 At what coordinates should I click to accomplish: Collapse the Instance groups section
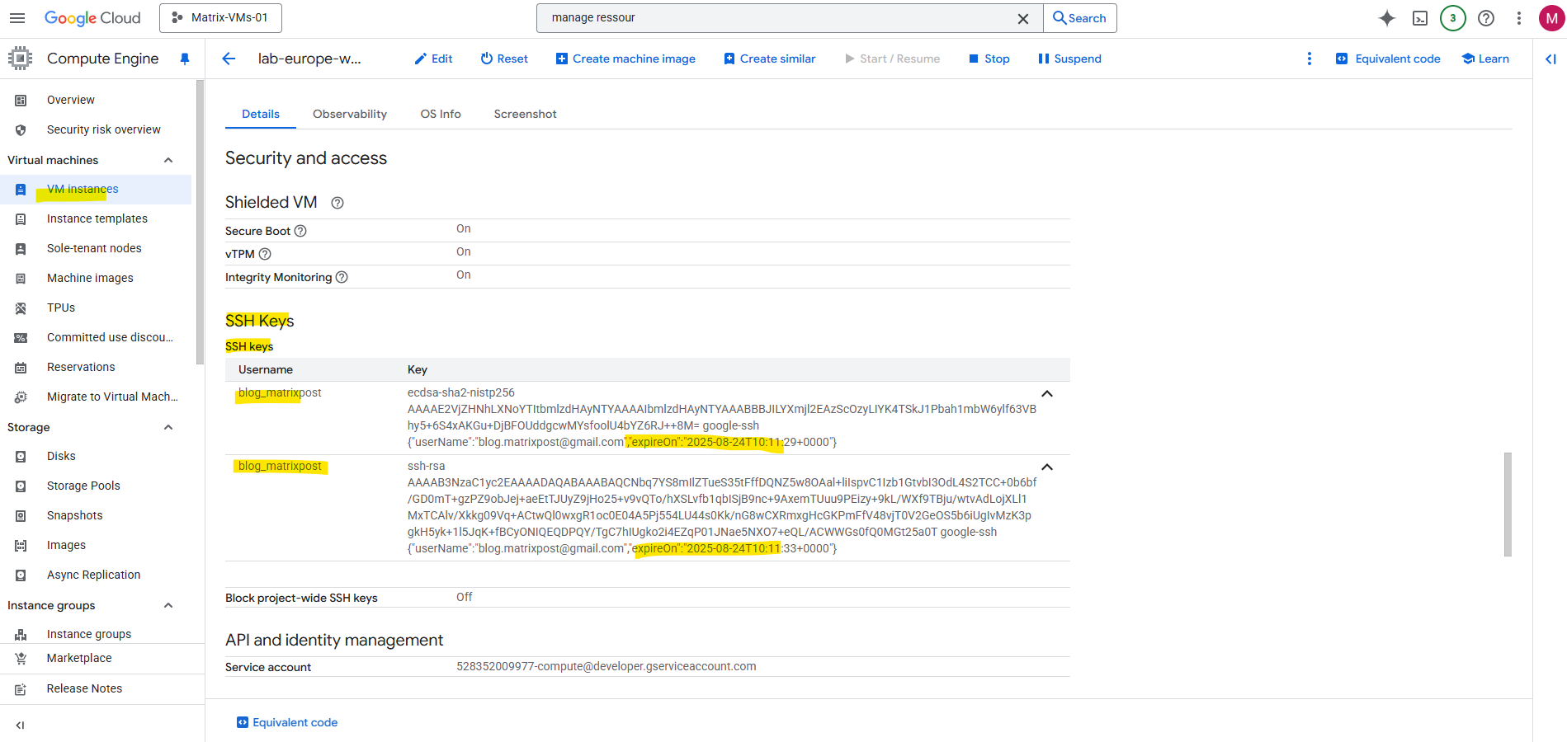(168, 605)
